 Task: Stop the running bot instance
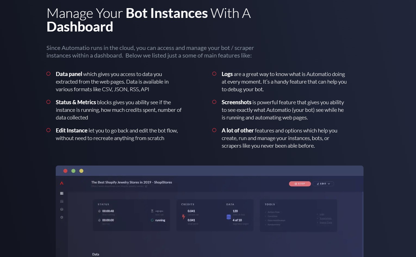click(300, 184)
